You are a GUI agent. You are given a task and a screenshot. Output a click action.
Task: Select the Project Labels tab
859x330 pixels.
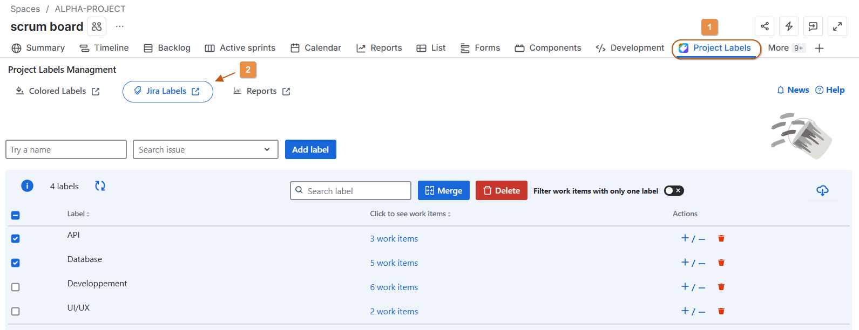[716, 48]
